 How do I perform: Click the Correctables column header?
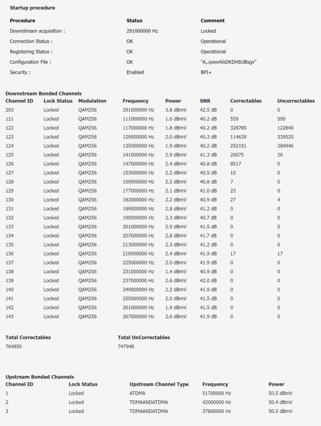(x=246, y=101)
